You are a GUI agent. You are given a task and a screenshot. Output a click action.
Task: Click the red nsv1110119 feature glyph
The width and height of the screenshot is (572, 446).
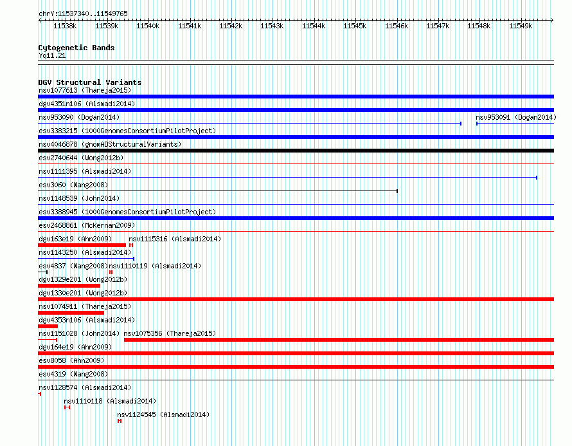[111, 272]
